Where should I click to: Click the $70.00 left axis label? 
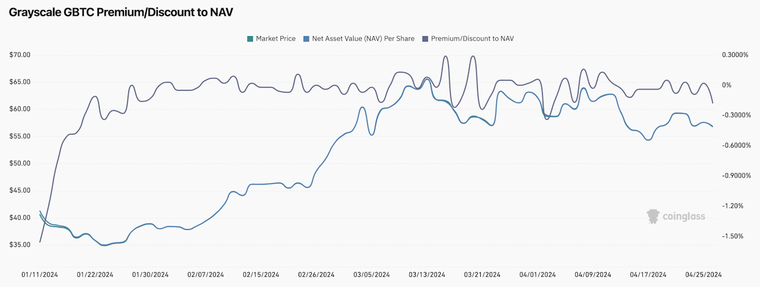point(20,55)
